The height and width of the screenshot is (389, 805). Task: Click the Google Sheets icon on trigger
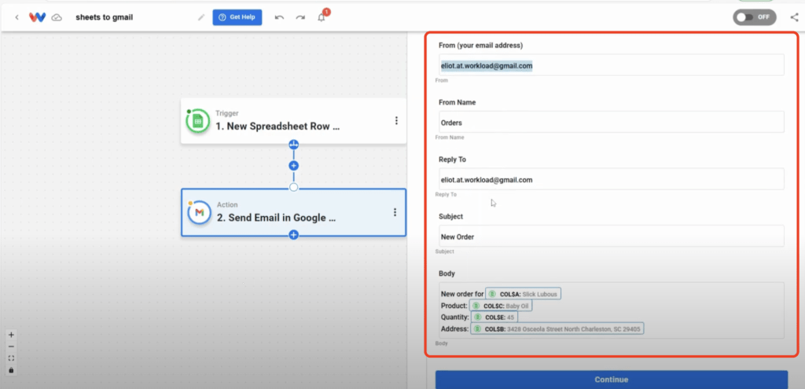(x=197, y=122)
